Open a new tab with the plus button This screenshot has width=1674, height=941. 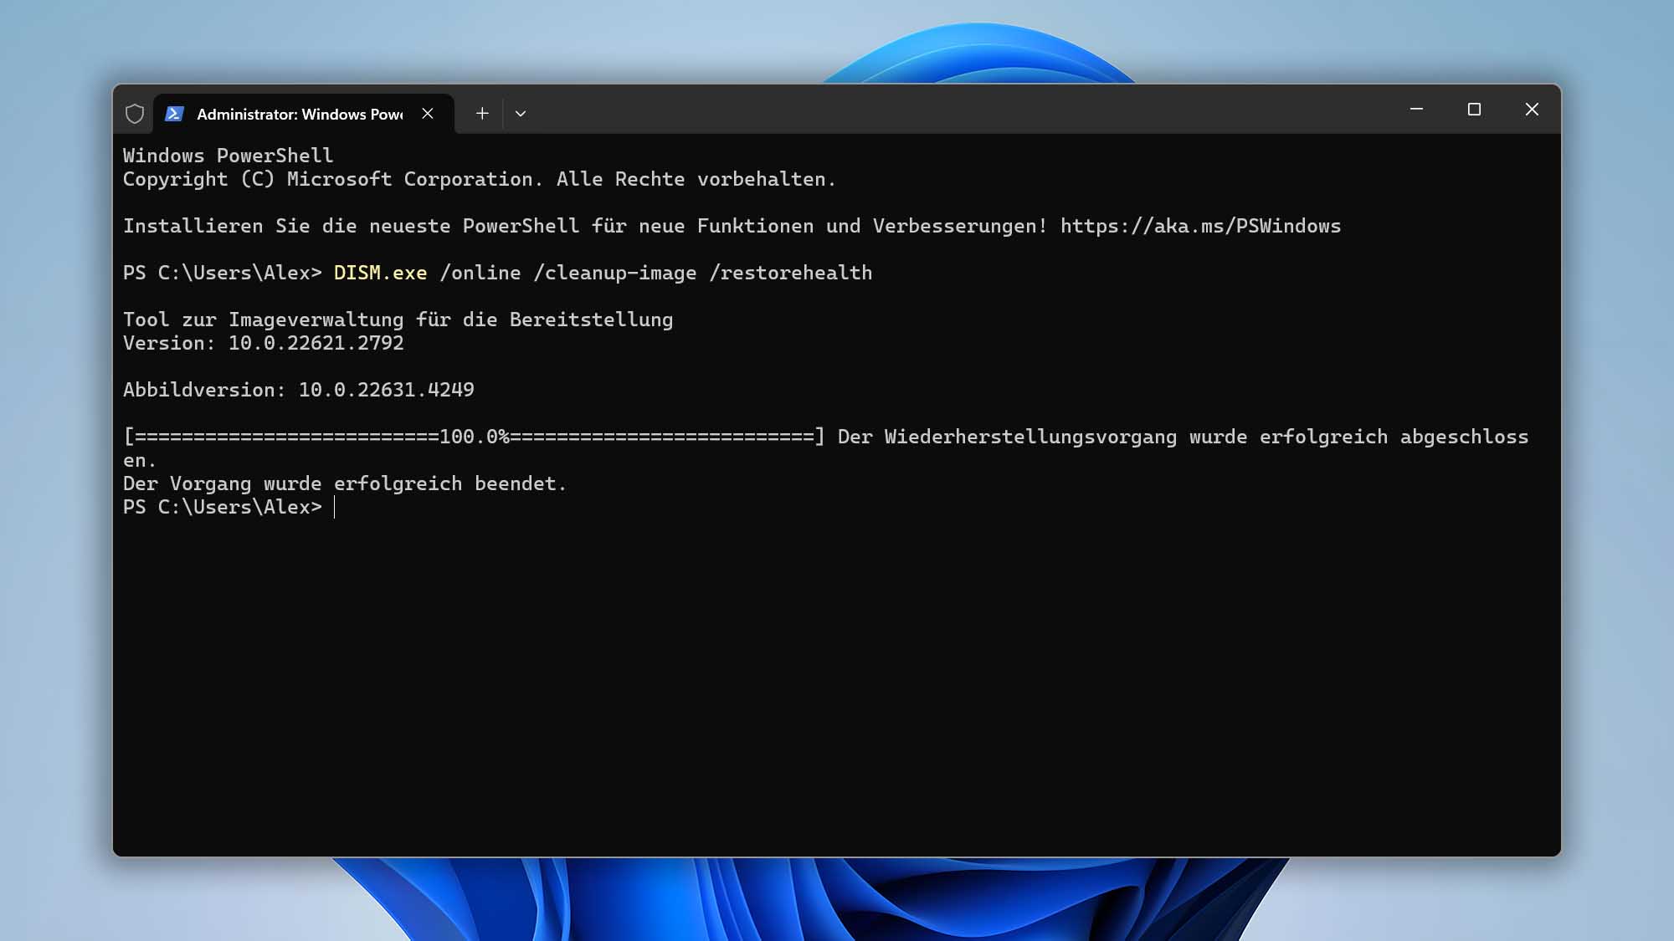(482, 114)
